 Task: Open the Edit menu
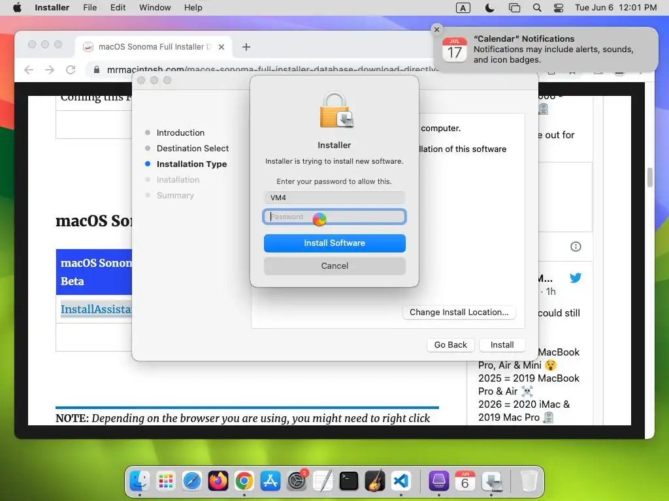(x=118, y=8)
